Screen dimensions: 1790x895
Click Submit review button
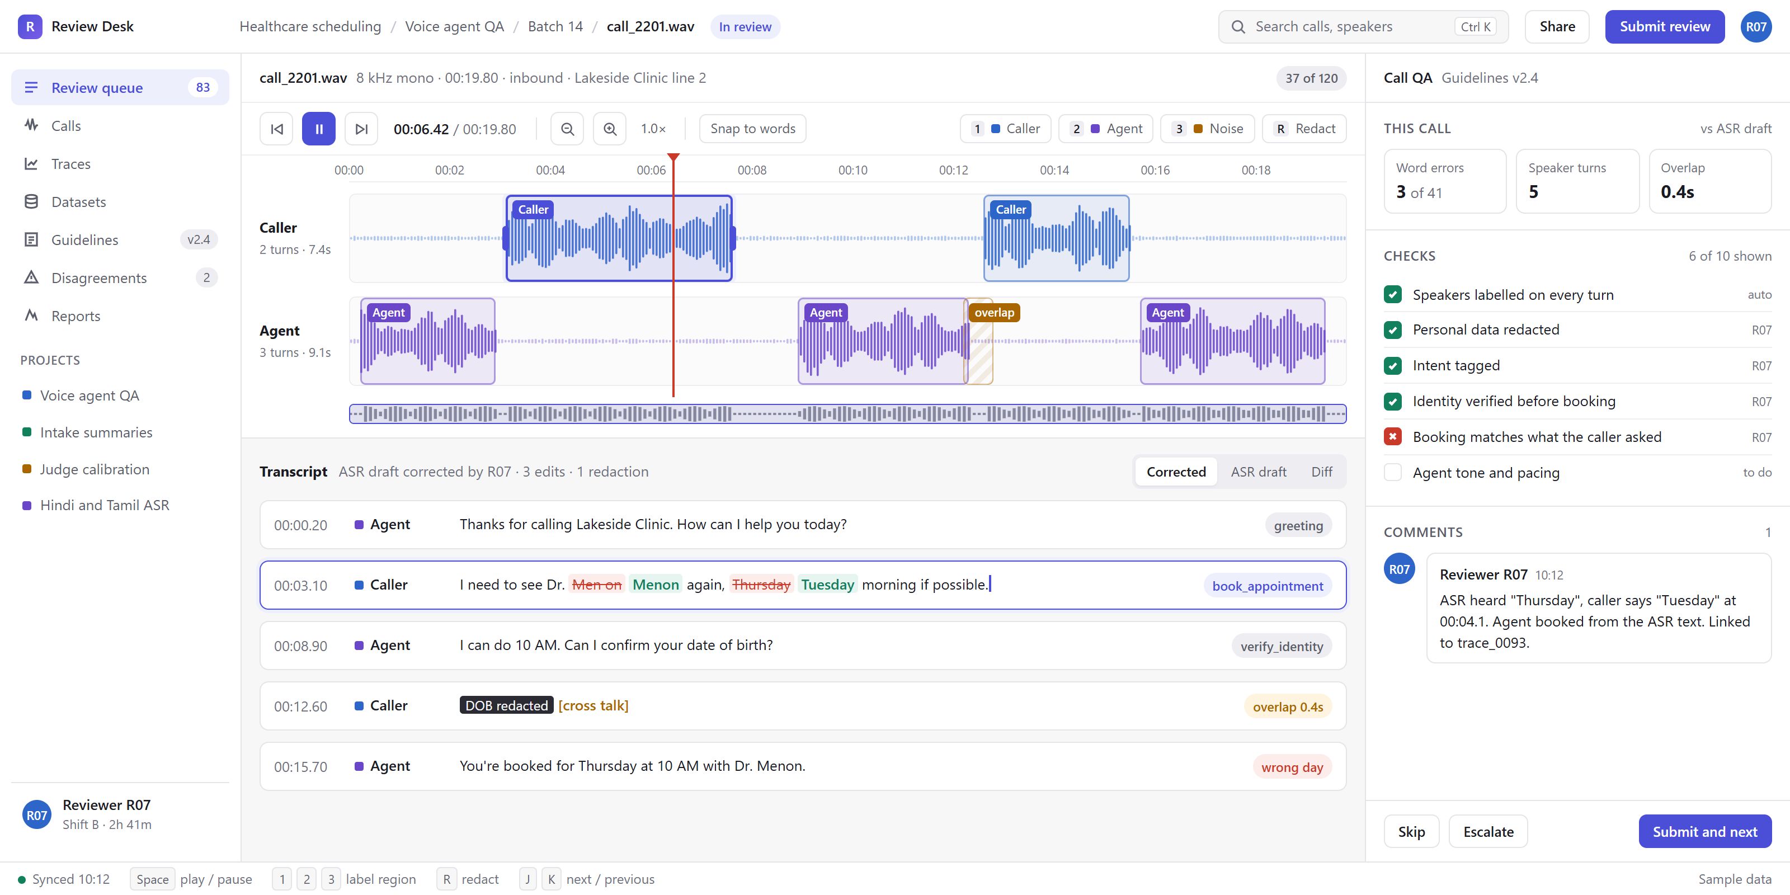[x=1664, y=26]
